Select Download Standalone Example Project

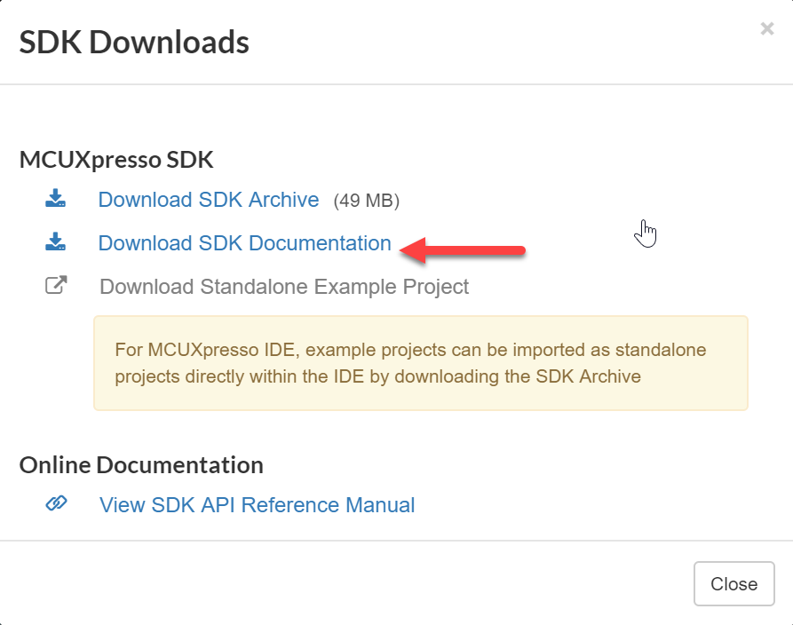pos(284,287)
